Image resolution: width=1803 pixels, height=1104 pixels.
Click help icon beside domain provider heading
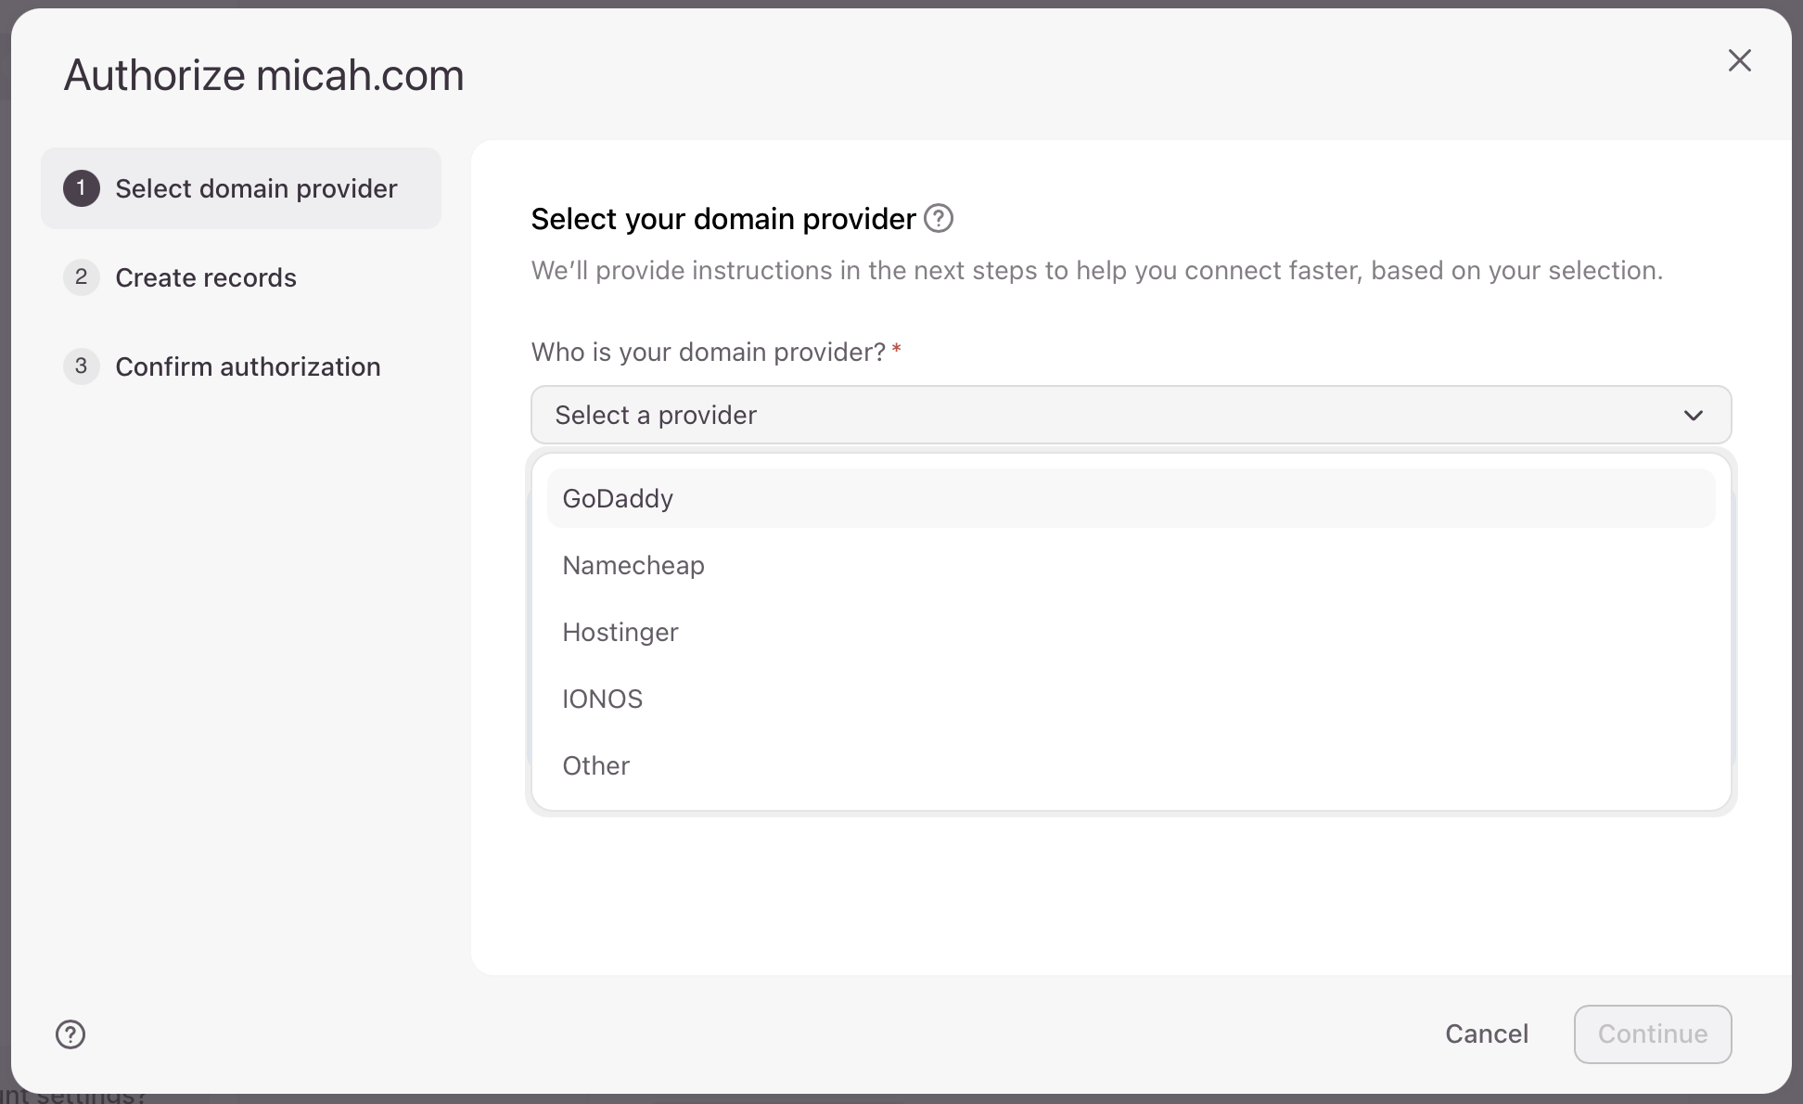(939, 219)
